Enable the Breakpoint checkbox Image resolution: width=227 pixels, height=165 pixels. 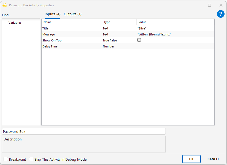coord(6,159)
